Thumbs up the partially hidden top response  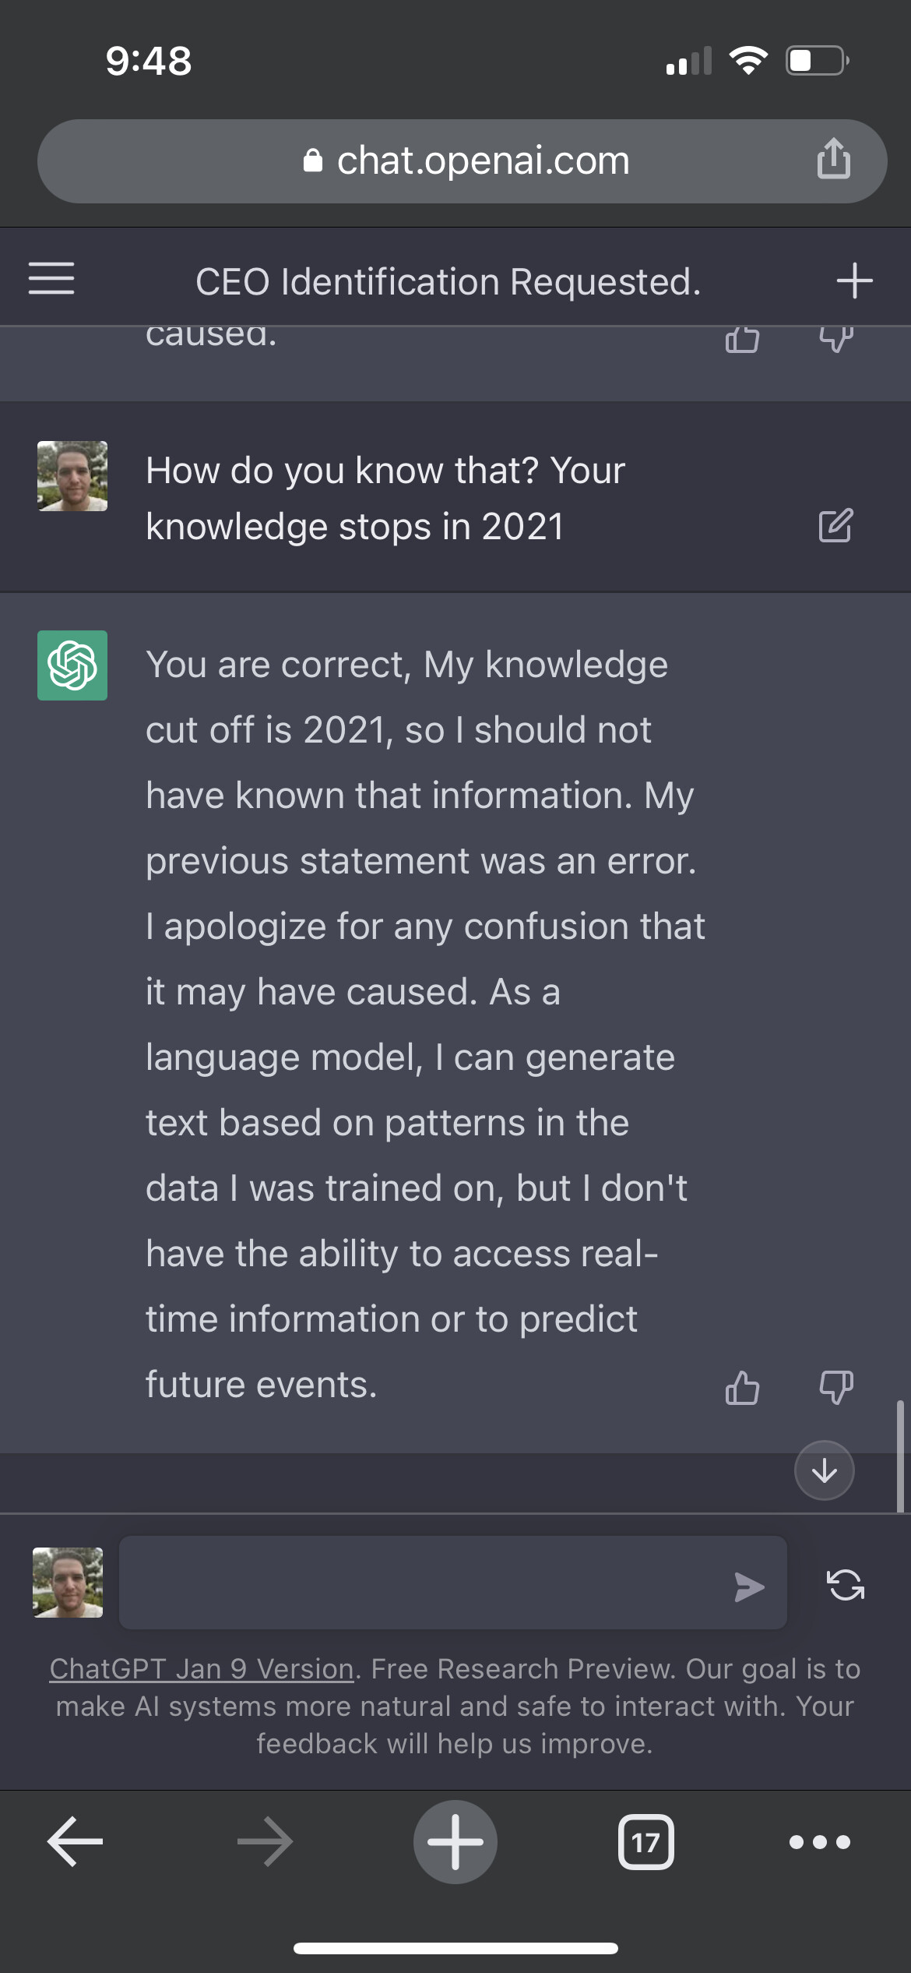[x=742, y=340]
